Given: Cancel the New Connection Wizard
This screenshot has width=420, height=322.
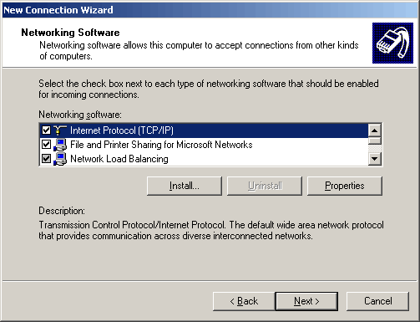Looking at the screenshot, I should pyautogui.click(x=377, y=301).
